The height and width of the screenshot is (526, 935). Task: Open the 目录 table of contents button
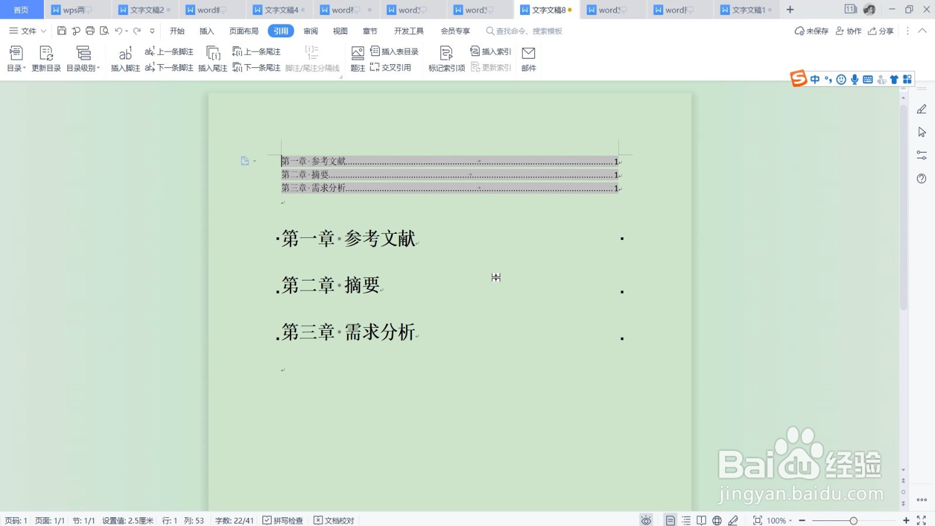click(16, 59)
